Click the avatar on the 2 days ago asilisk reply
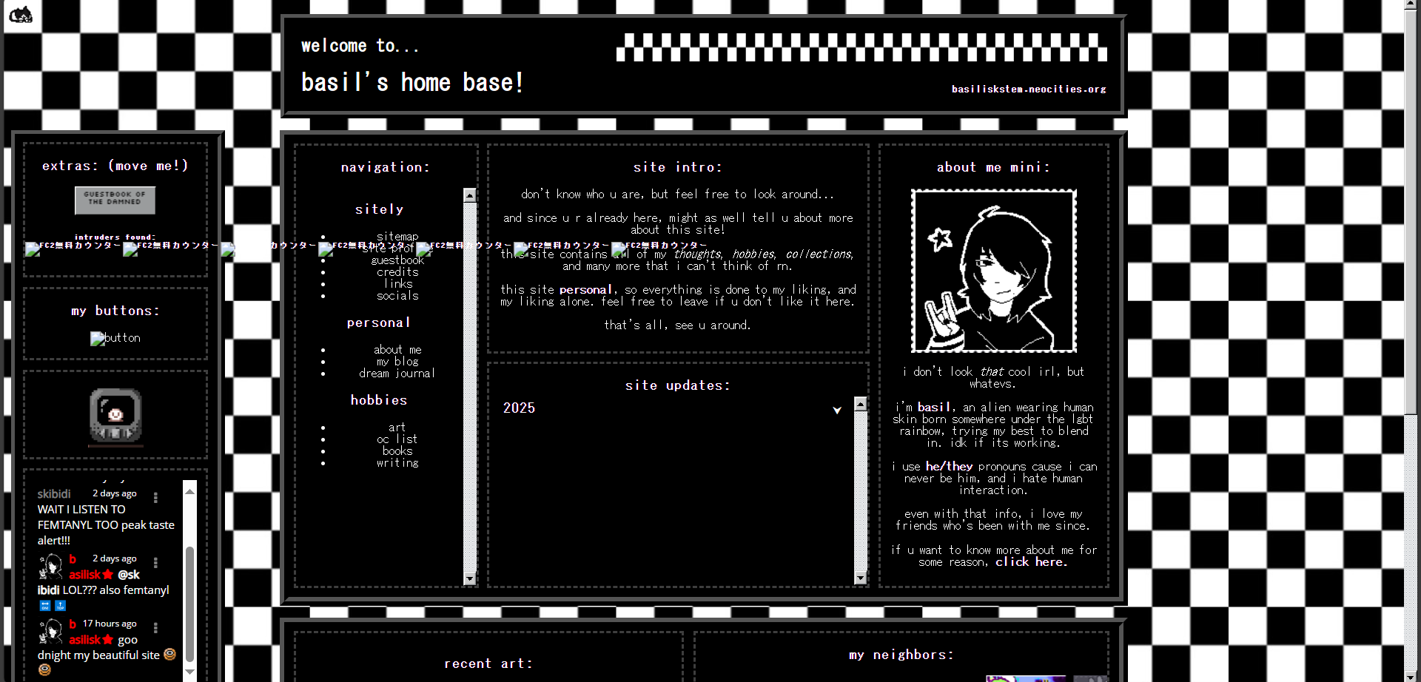1421x682 pixels. pos(50,567)
